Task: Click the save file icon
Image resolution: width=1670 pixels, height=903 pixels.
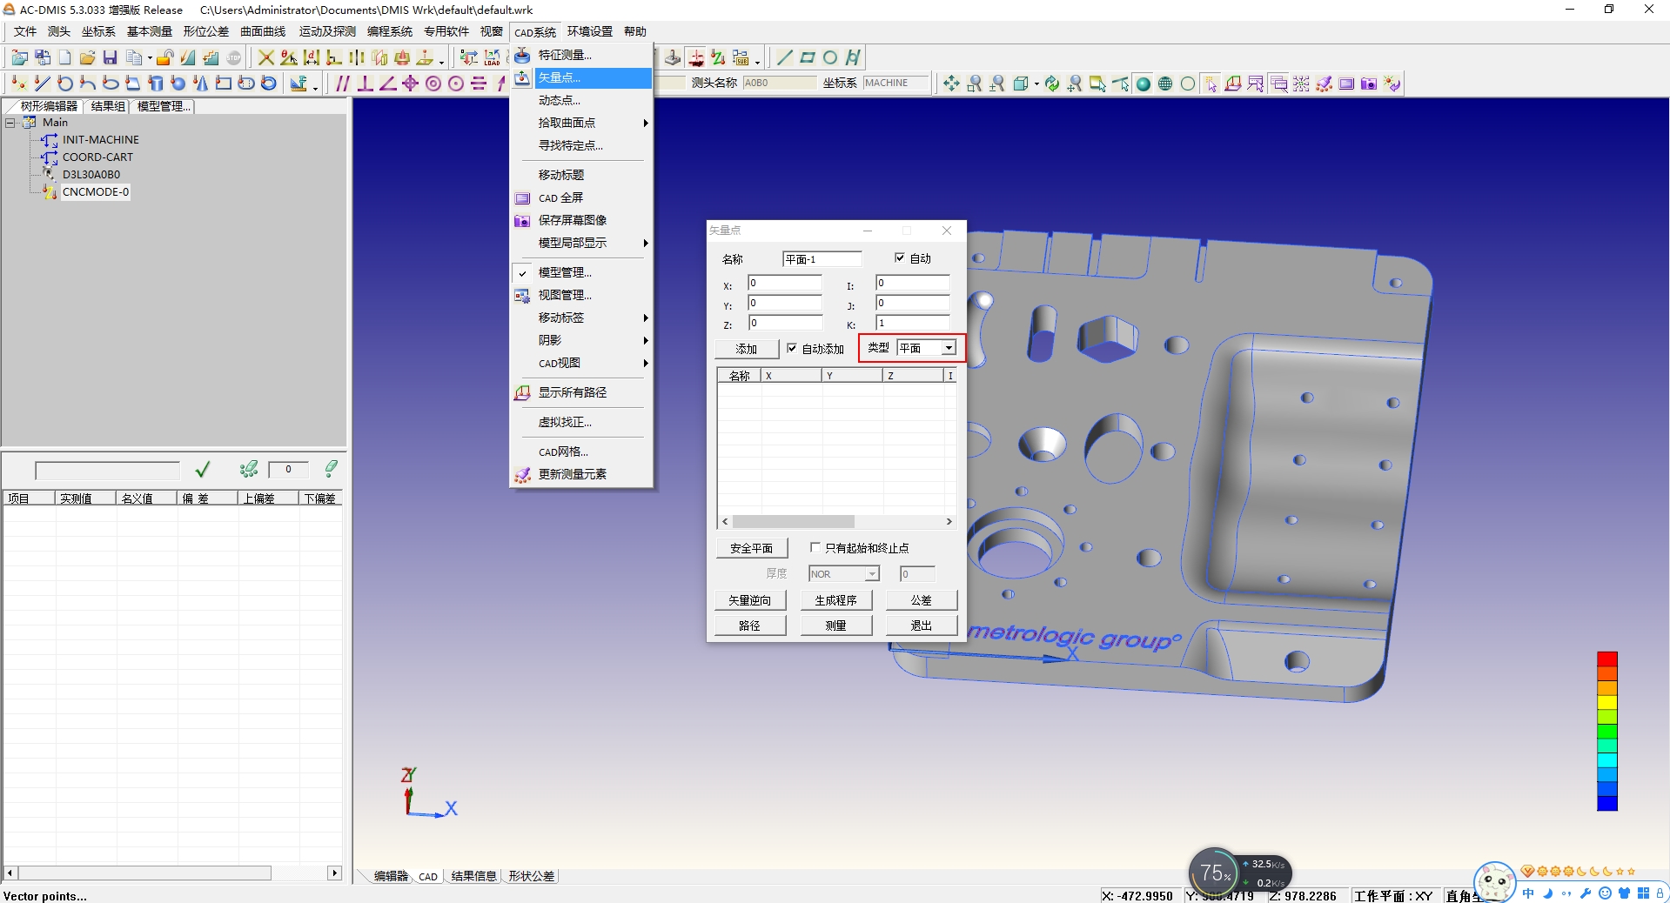Action: pyautogui.click(x=110, y=57)
